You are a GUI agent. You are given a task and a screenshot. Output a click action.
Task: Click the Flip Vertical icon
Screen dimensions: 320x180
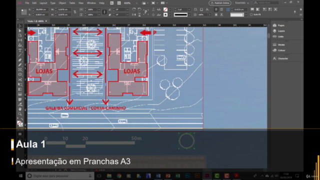[x=139, y=14]
